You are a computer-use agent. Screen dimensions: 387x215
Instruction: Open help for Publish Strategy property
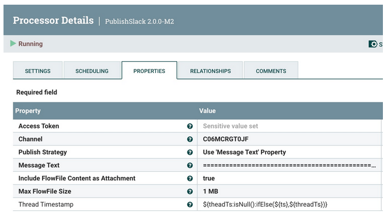[x=190, y=152]
